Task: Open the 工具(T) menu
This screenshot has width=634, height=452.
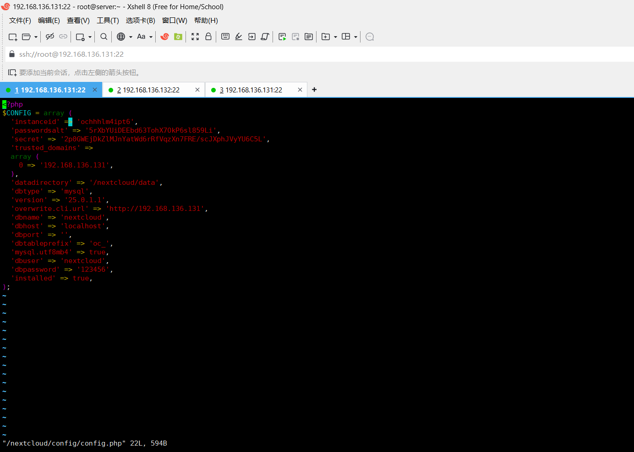Action: (108, 21)
